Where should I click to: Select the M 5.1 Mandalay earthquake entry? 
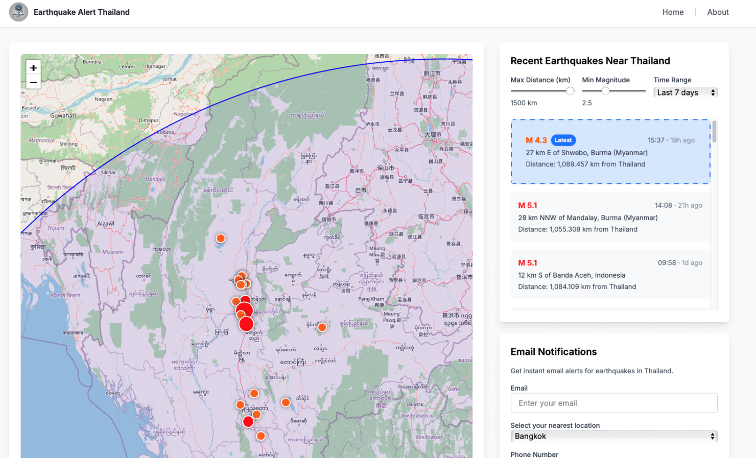(x=609, y=217)
